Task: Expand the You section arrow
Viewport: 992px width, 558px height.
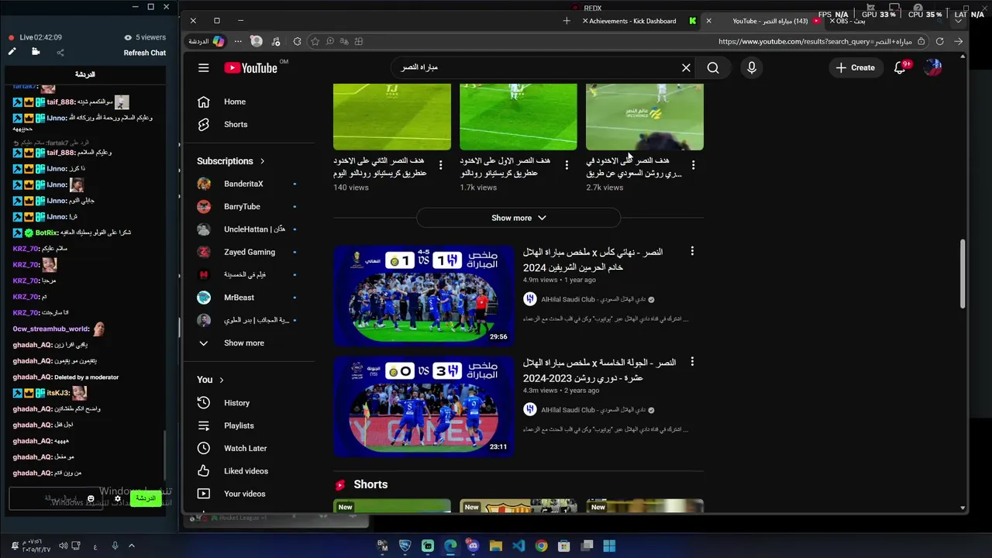Action: (x=222, y=380)
